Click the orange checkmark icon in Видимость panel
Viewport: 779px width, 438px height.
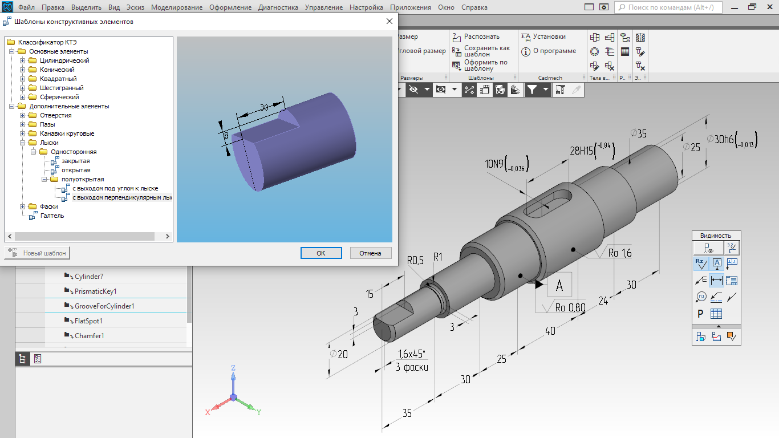click(x=732, y=337)
